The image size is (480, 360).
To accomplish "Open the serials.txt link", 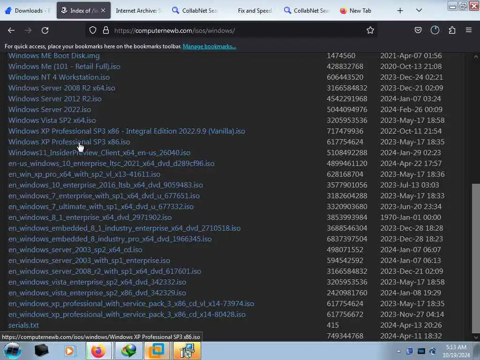I will pyautogui.click(x=23, y=325).
